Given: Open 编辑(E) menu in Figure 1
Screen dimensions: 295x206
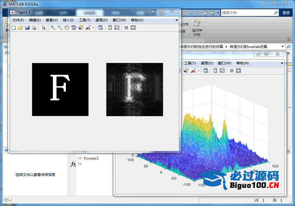Looking at the screenshot, I should click(35, 20).
